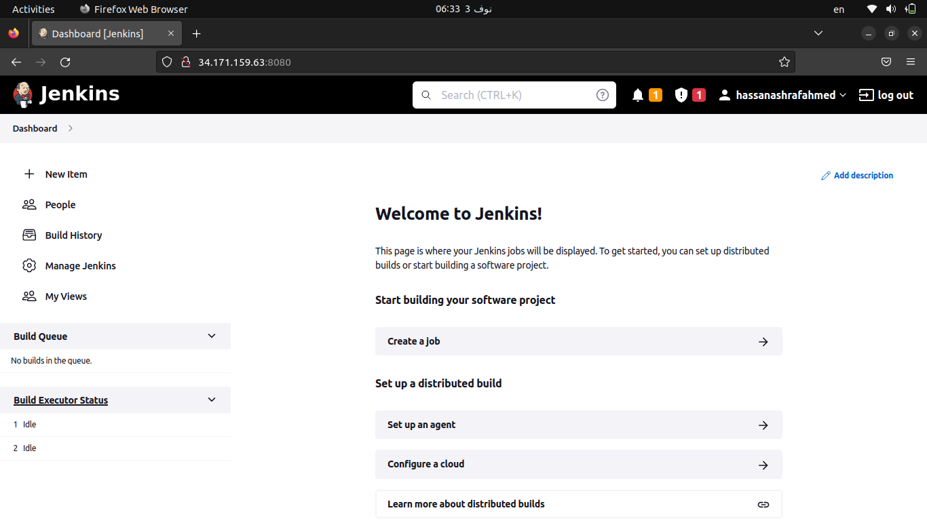This screenshot has height=521, width=927.
Task: Click the search help question mark icon
Action: (602, 95)
